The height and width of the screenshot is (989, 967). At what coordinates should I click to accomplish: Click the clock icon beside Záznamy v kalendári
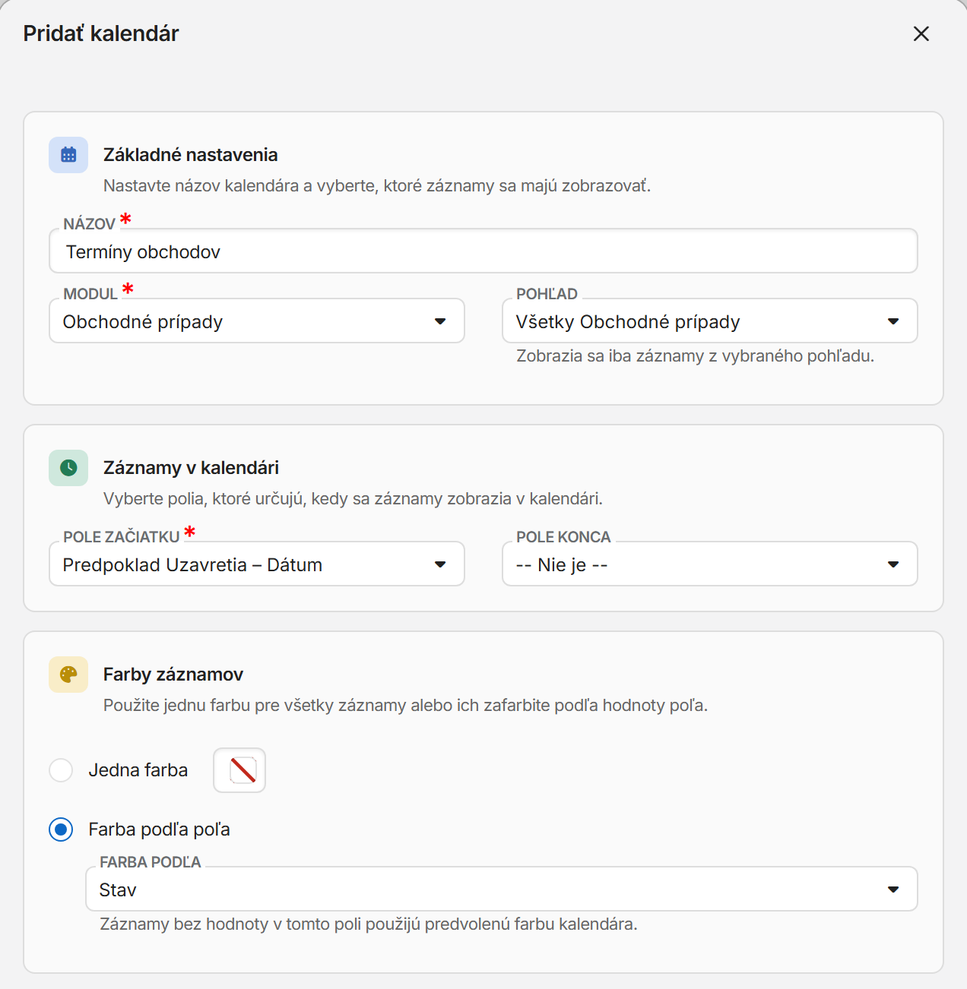(68, 468)
